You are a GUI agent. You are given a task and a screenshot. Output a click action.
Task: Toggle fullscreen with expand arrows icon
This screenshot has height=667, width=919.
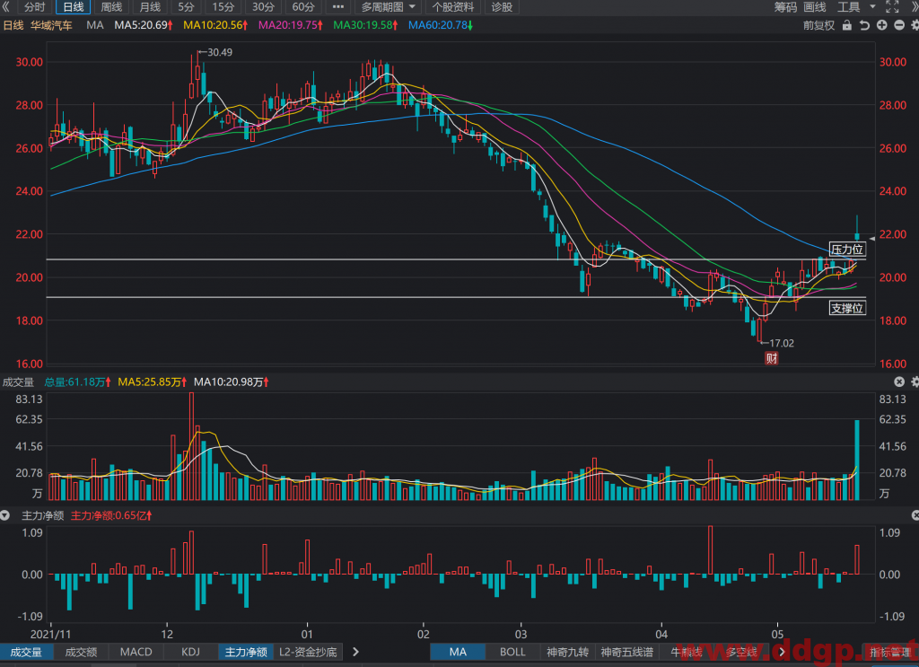(x=892, y=7)
